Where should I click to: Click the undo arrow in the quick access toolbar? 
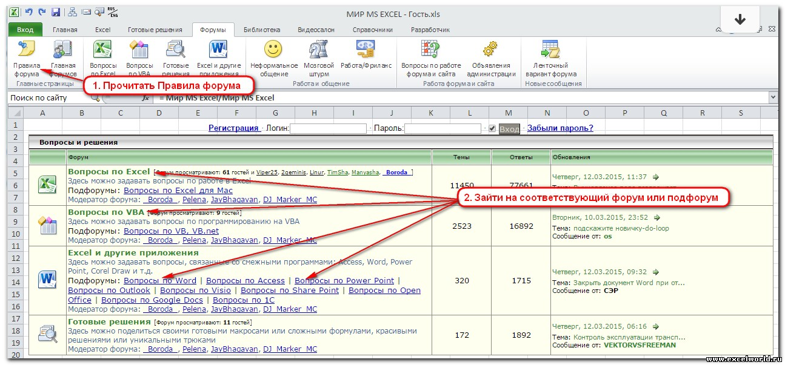(28, 12)
